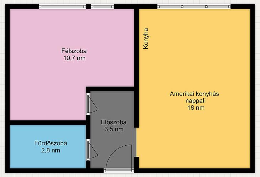Select the vertical Konyha text label
The image size is (260, 177).
pyautogui.click(x=146, y=38)
